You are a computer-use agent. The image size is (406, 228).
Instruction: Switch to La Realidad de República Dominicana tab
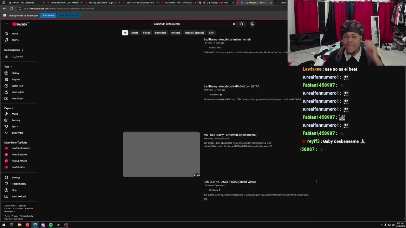[140, 3]
